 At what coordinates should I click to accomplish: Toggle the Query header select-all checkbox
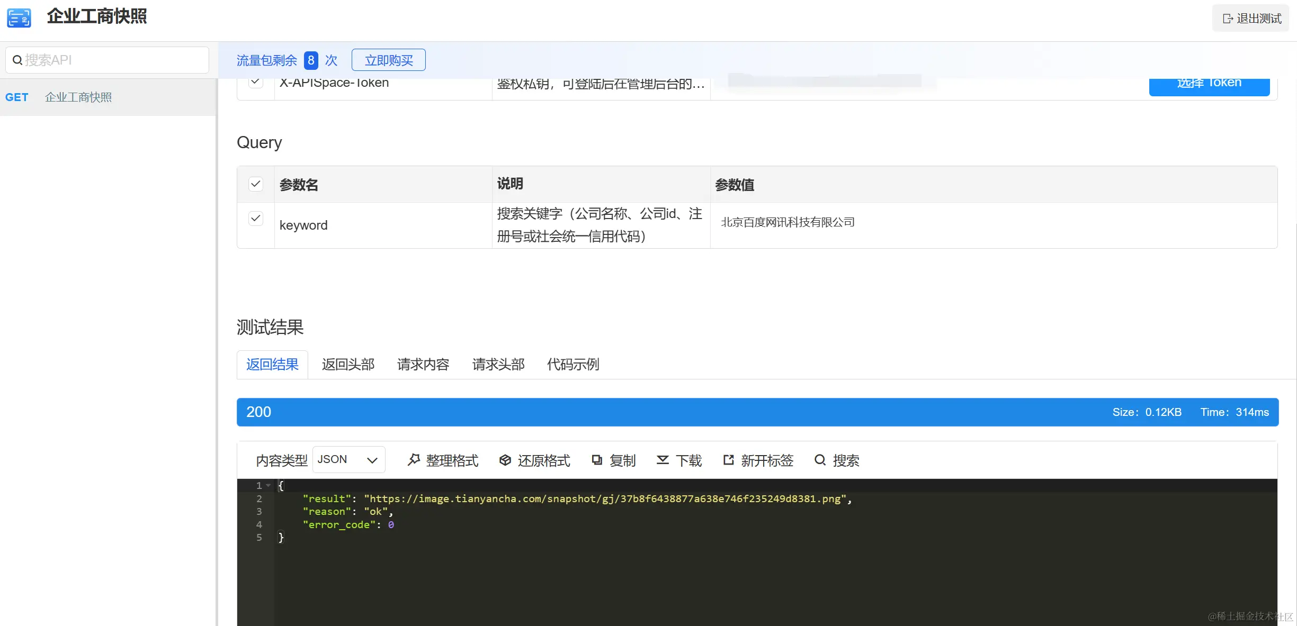pos(256,184)
